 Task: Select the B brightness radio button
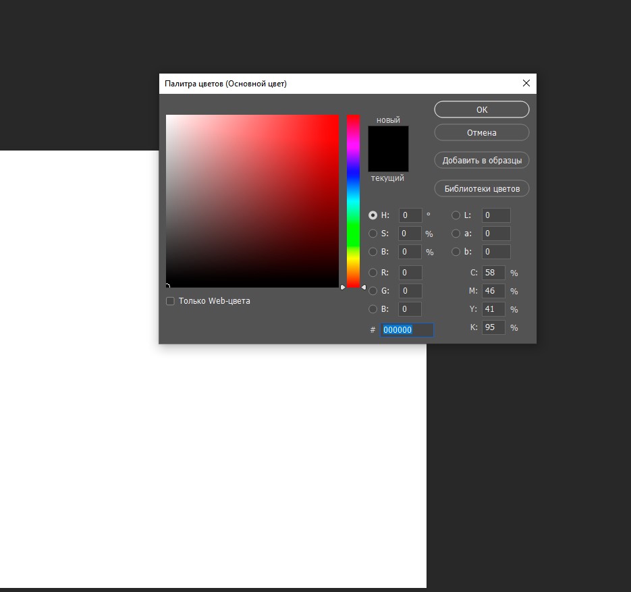[x=373, y=251]
